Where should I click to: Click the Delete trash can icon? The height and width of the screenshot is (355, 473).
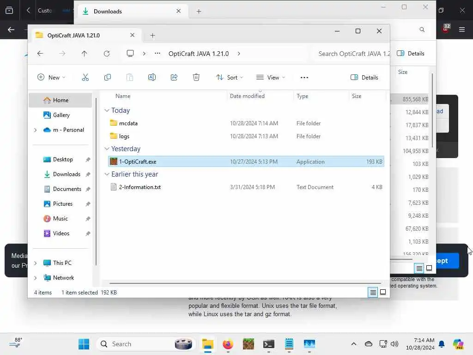click(x=196, y=78)
